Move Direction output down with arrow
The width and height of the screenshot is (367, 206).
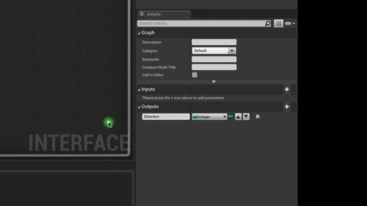tap(246, 117)
